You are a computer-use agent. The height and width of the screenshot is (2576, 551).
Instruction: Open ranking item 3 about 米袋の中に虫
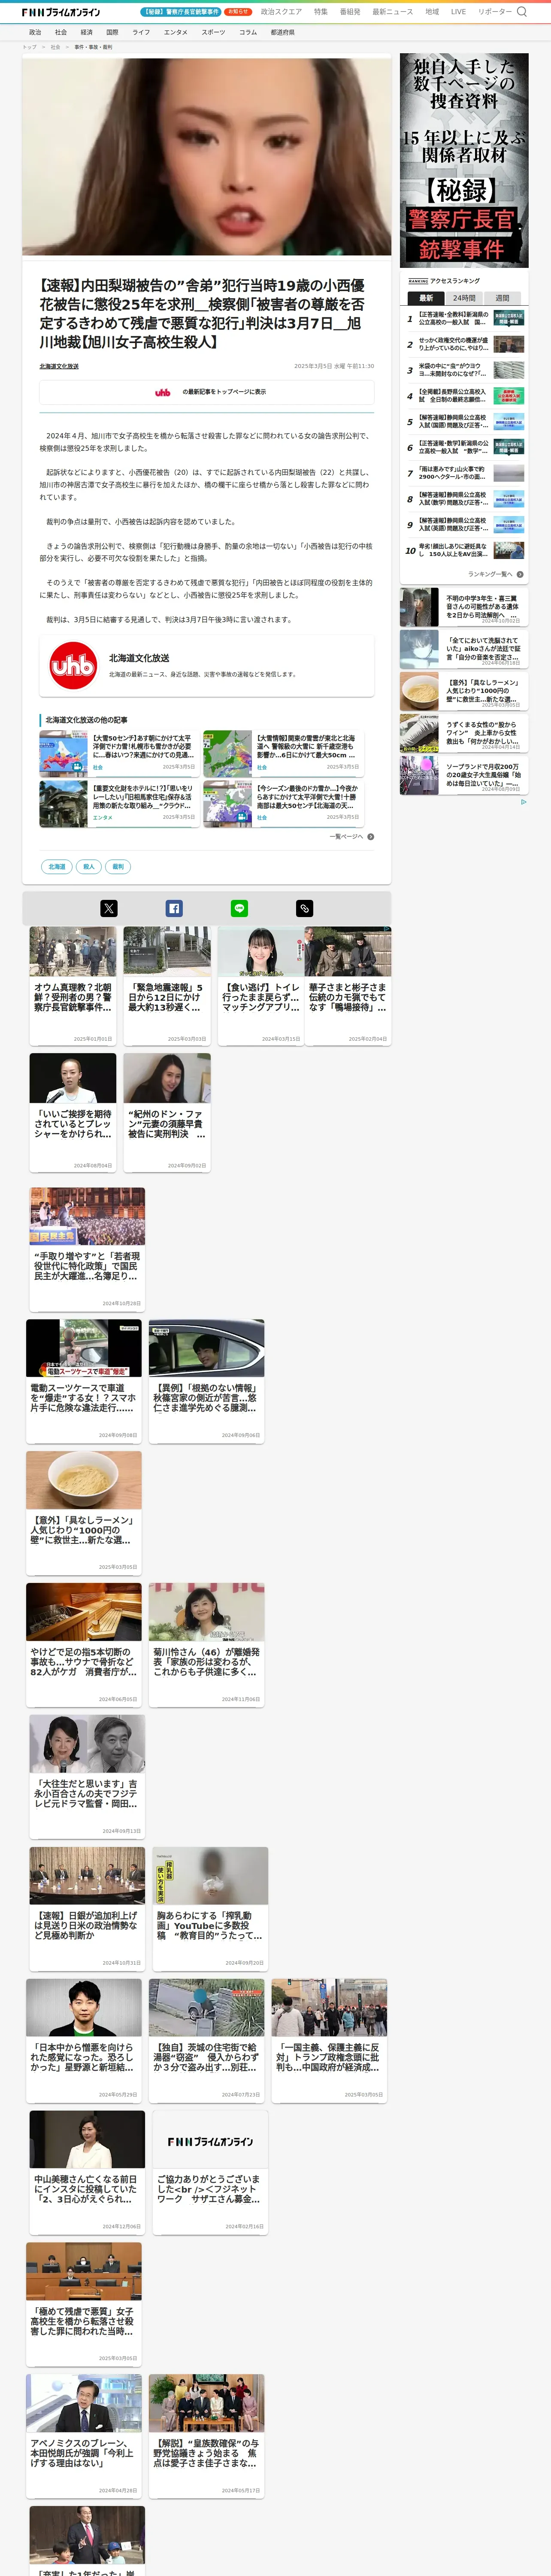(x=464, y=370)
